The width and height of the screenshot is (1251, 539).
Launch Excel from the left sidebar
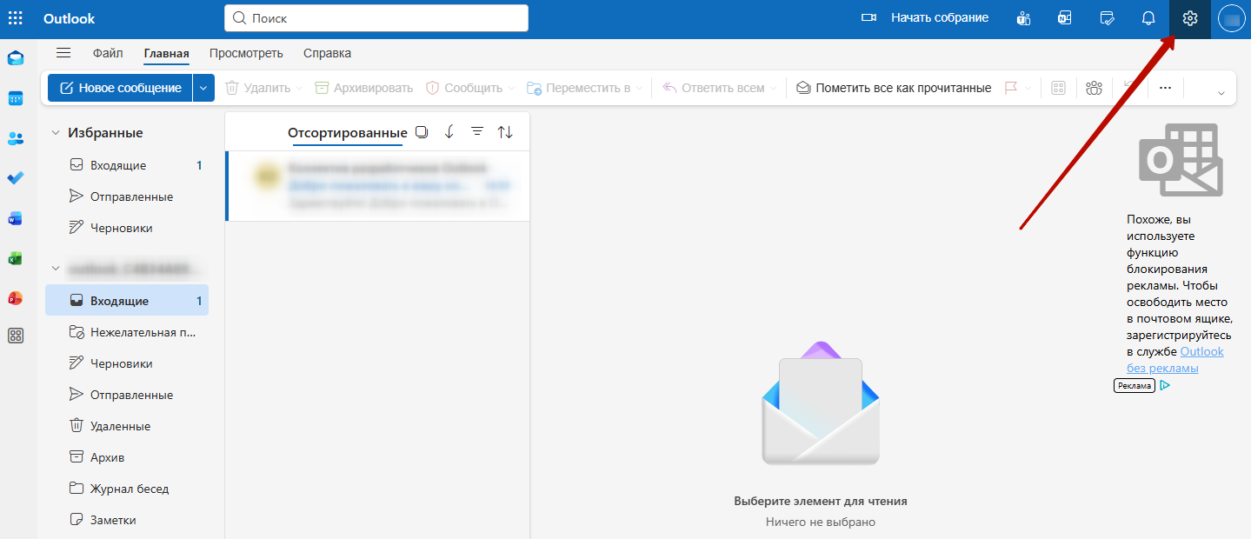[16, 258]
